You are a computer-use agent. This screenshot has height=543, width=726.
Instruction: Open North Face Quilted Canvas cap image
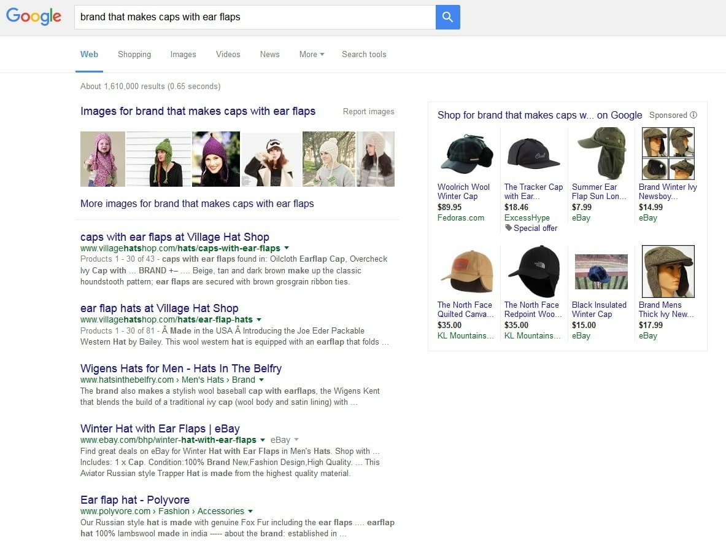coord(466,271)
